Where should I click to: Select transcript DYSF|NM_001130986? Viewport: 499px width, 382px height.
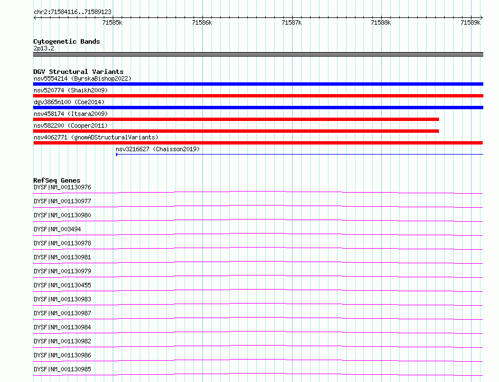click(x=62, y=355)
